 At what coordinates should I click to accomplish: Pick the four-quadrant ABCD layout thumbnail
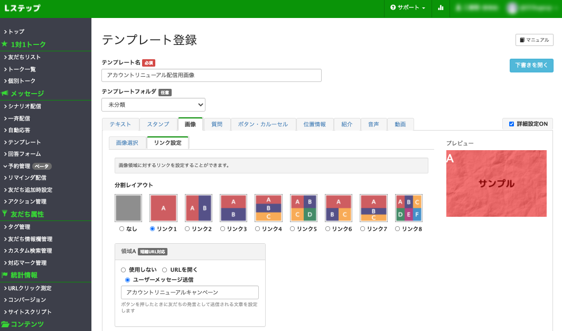click(x=303, y=208)
